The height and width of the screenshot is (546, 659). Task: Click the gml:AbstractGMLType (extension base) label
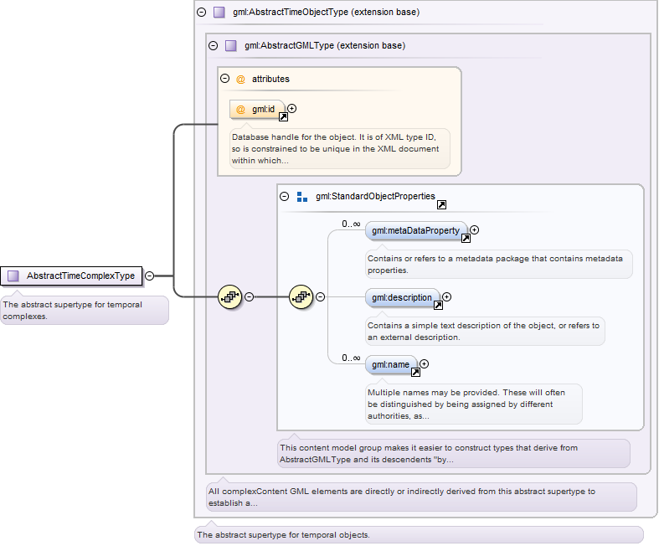click(325, 45)
